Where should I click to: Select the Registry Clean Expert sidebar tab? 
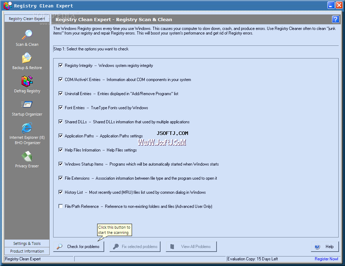pos(27,19)
